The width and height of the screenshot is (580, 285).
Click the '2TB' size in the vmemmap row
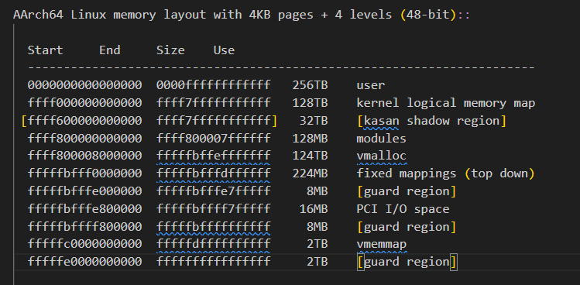(317, 244)
